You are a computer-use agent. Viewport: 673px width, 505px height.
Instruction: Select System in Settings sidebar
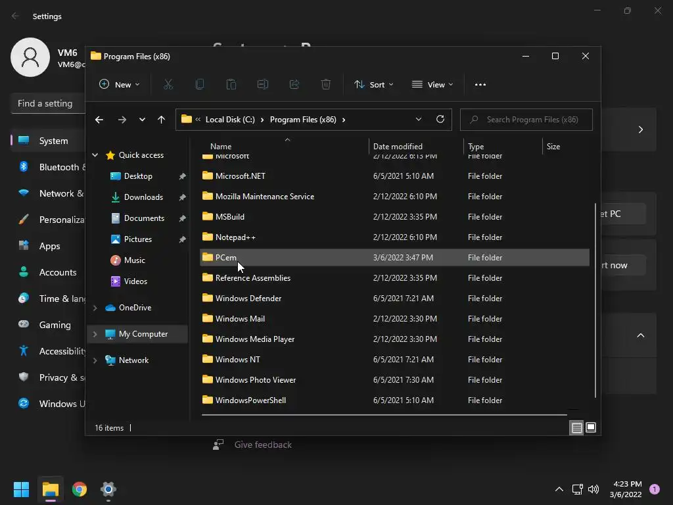tap(48, 141)
